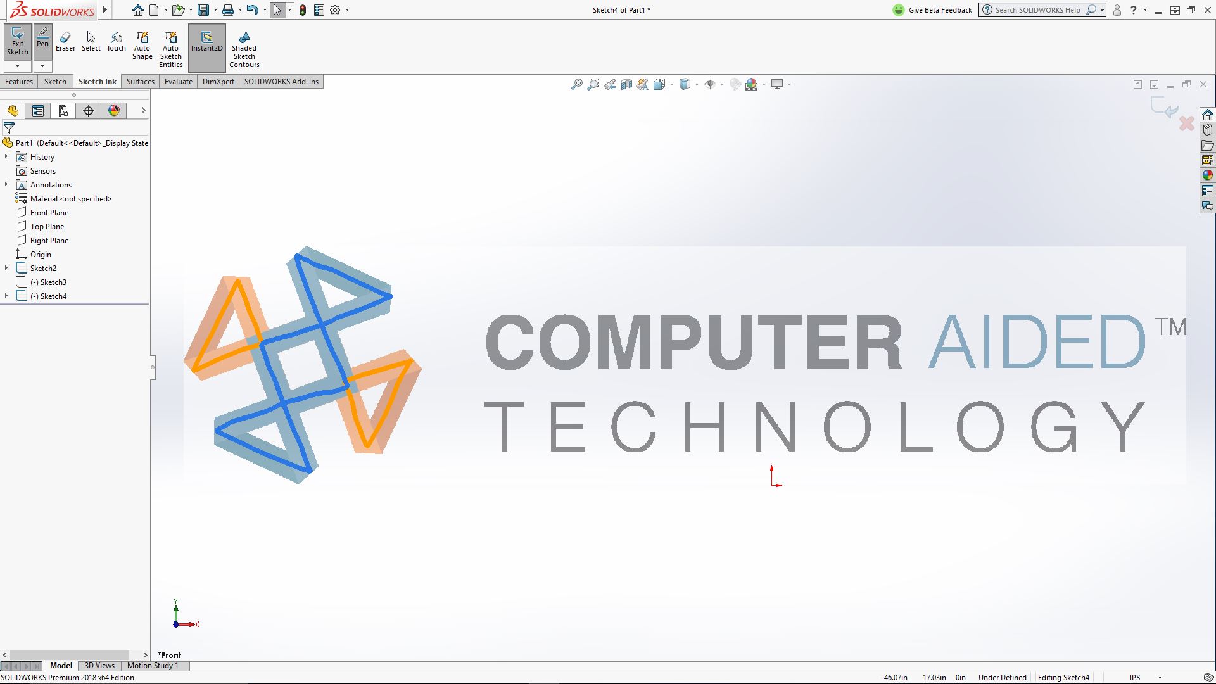1216x684 pixels.
Task: Toggle Shaded Sketch Contours
Action: click(x=244, y=47)
